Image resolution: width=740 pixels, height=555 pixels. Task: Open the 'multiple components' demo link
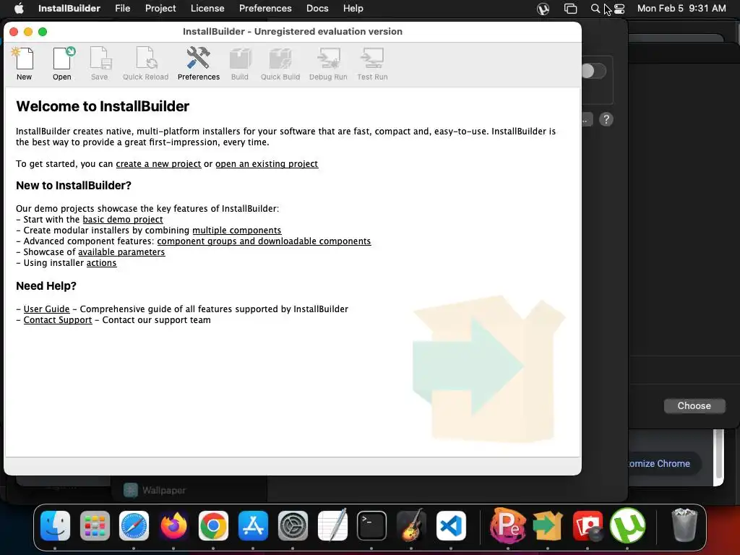236,231
